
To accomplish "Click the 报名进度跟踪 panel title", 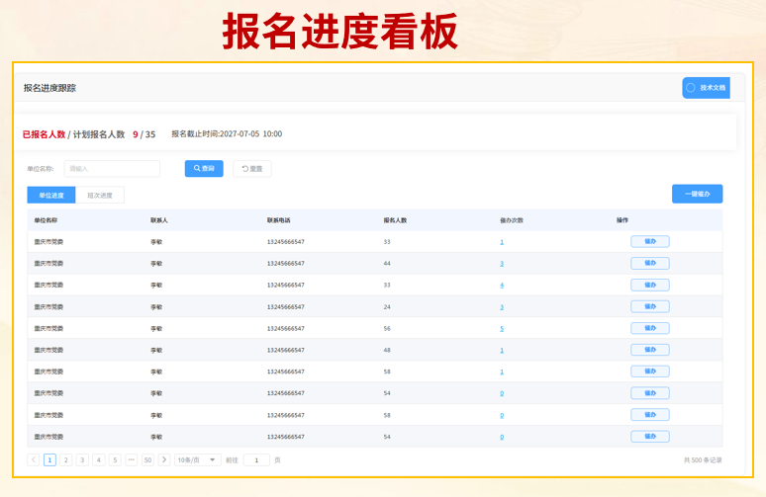I will (49, 88).
